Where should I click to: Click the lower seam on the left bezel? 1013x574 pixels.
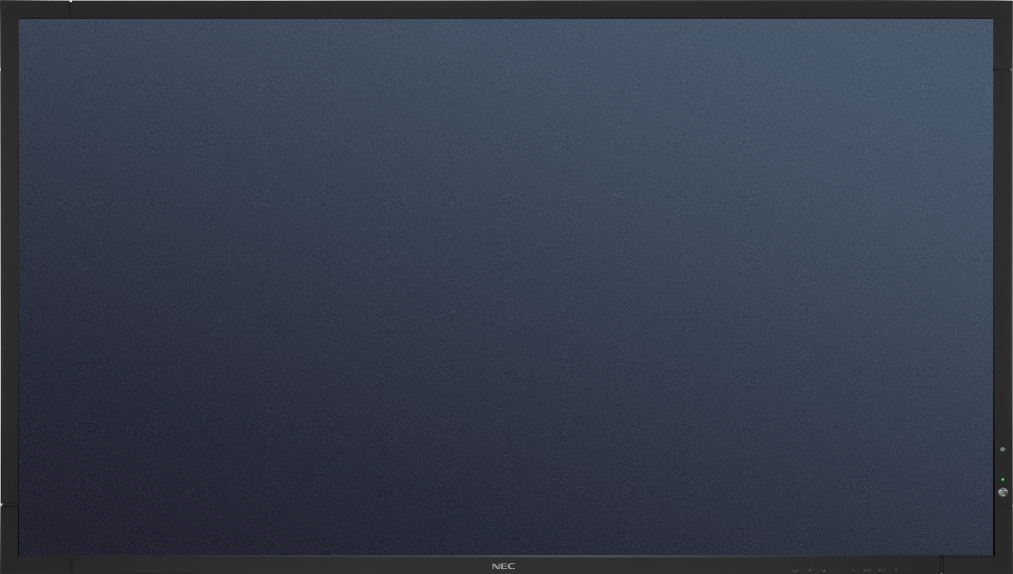coord(9,506)
